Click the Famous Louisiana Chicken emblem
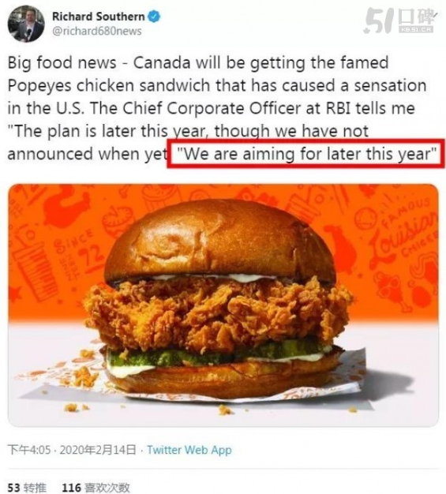The height and width of the screenshot is (494, 446). [x=404, y=230]
